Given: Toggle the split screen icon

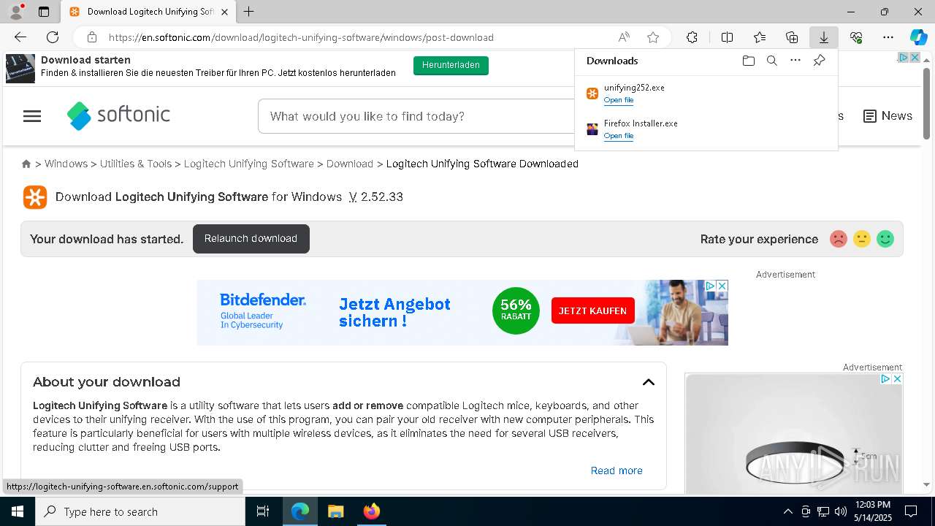Looking at the screenshot, I should [x=727, y=37].
